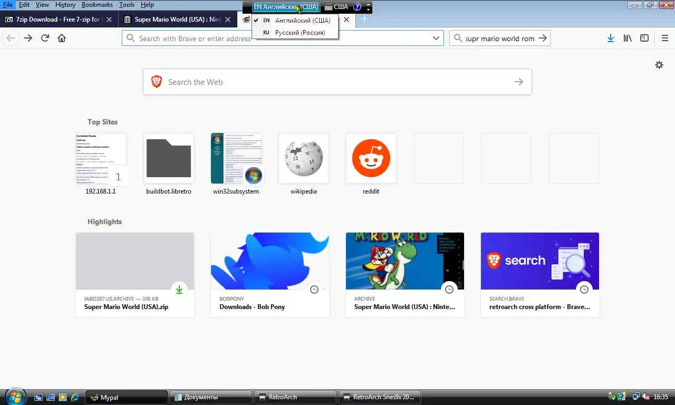The height and width of the screenshot is (405, 675).
Task: Open the reddit top site
Action: (x=371, y=164)
